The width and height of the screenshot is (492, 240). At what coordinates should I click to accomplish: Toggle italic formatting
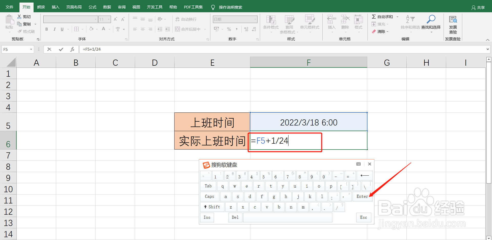pyautogui.click(x=54, y=29)
